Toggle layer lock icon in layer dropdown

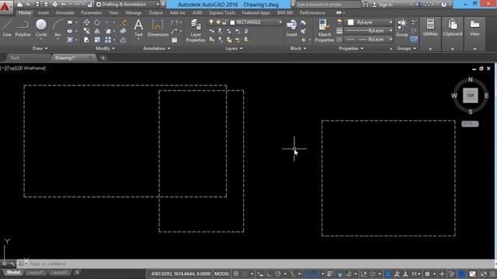click(224, 22)
